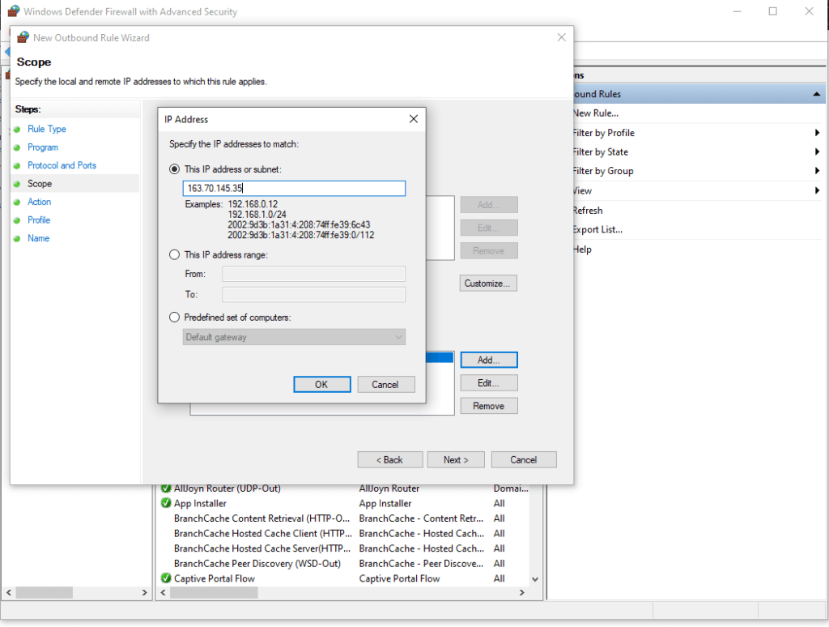Click the New Outbound Rule Wizard title icon

23,37
